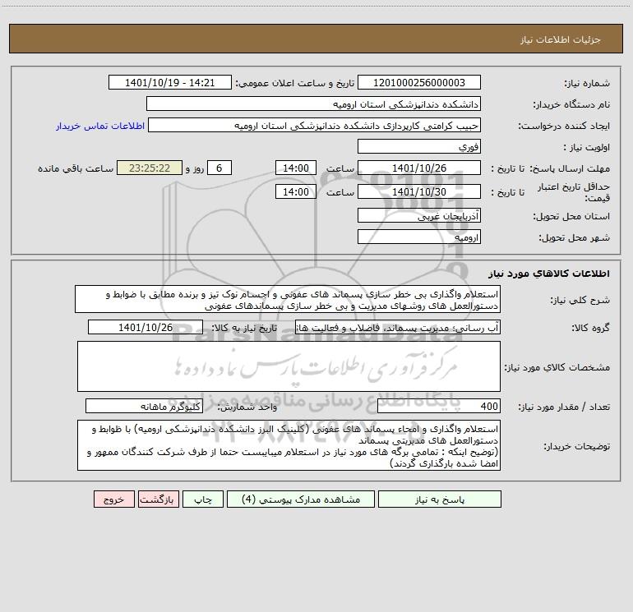Click quantity field showing 400
This screenshot has width=633, height=612.
[x=439, y=407]
